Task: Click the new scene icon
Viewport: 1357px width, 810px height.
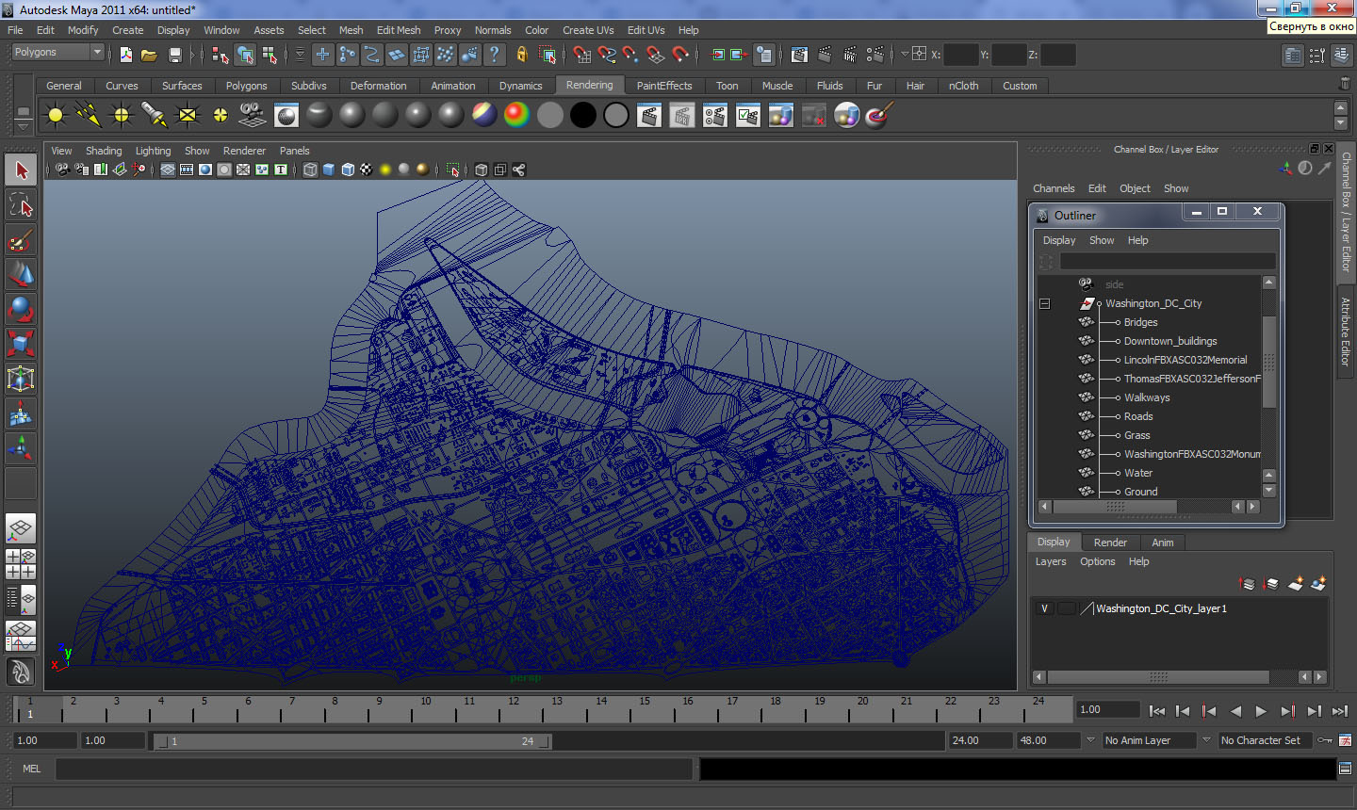Action: [x=125, y=55]
